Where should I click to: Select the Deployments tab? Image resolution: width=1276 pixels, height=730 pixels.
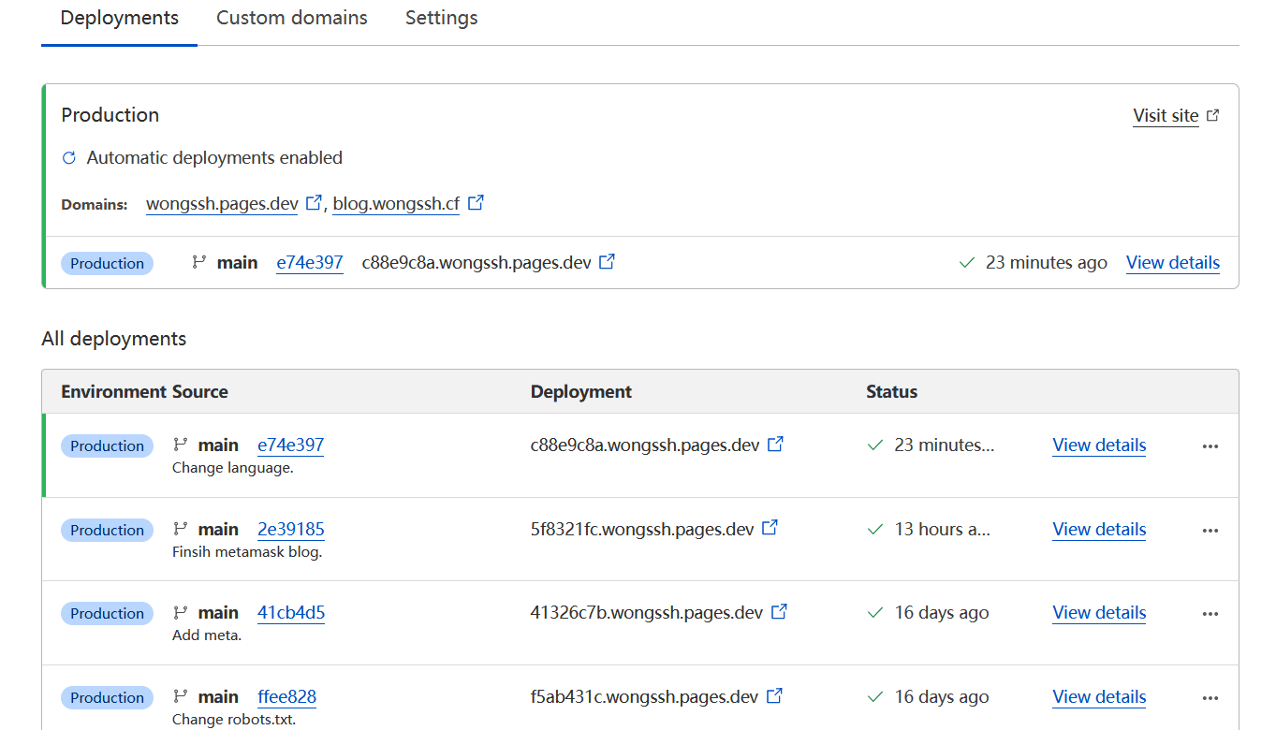119,18
